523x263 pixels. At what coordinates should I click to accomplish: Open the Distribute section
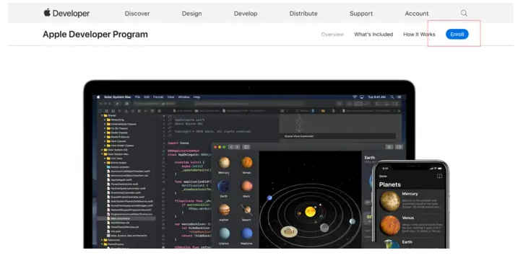pos(303,14)
